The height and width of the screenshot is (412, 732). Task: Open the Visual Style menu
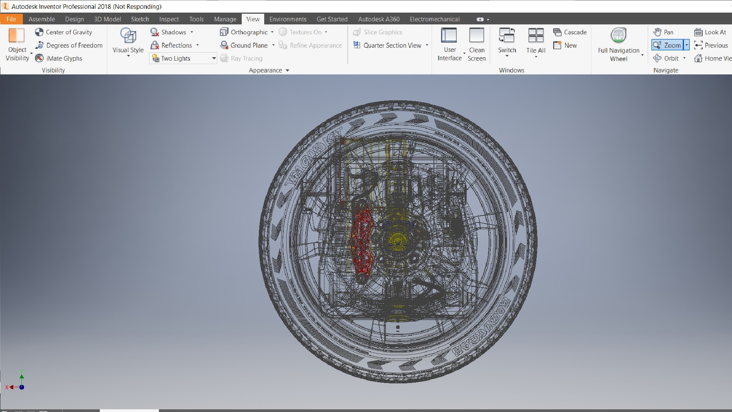(128, 43)
